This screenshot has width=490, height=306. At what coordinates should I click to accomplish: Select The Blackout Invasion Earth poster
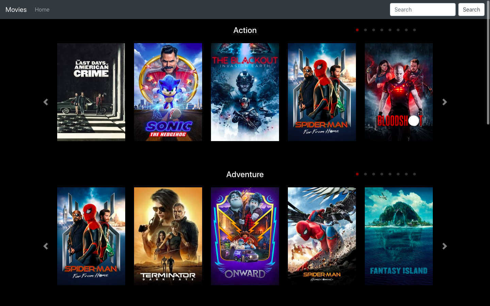[245, 92]
